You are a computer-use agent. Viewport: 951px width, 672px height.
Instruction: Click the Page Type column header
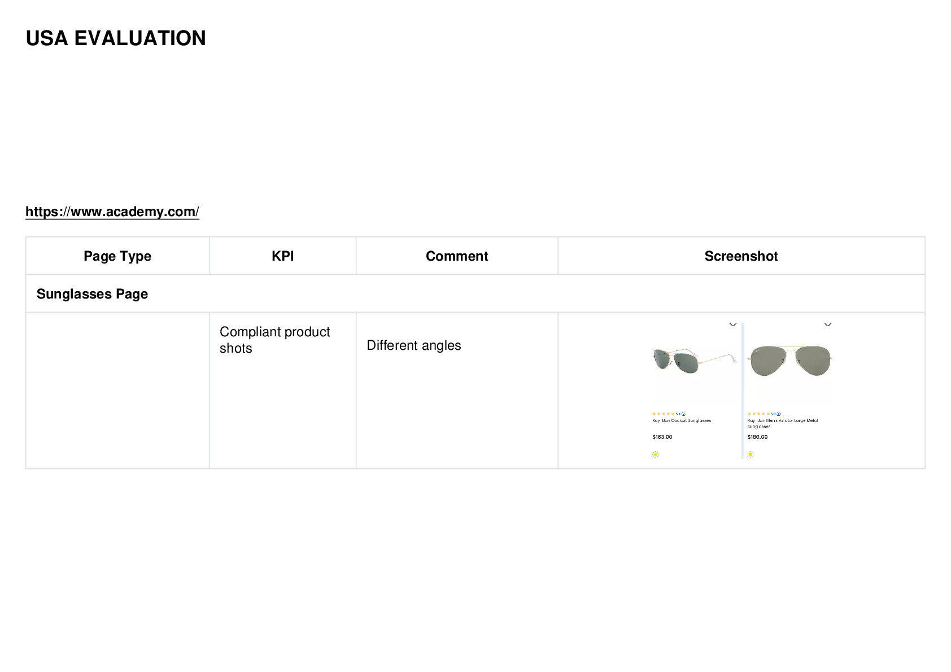tap(117, 256)
